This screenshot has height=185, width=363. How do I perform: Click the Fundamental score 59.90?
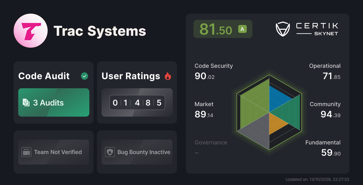click(x=331, y=153)
